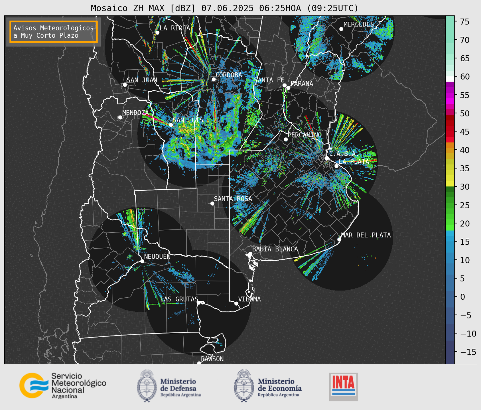Click the Servicio Meteorológico Nacional logo
481x410 pixels.
point(63,385)
